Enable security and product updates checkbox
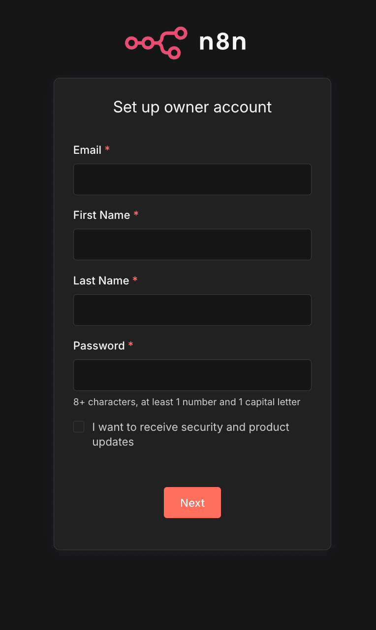This screenshot has width=376, height=630. pyautogui.click(x=79, y=427)
